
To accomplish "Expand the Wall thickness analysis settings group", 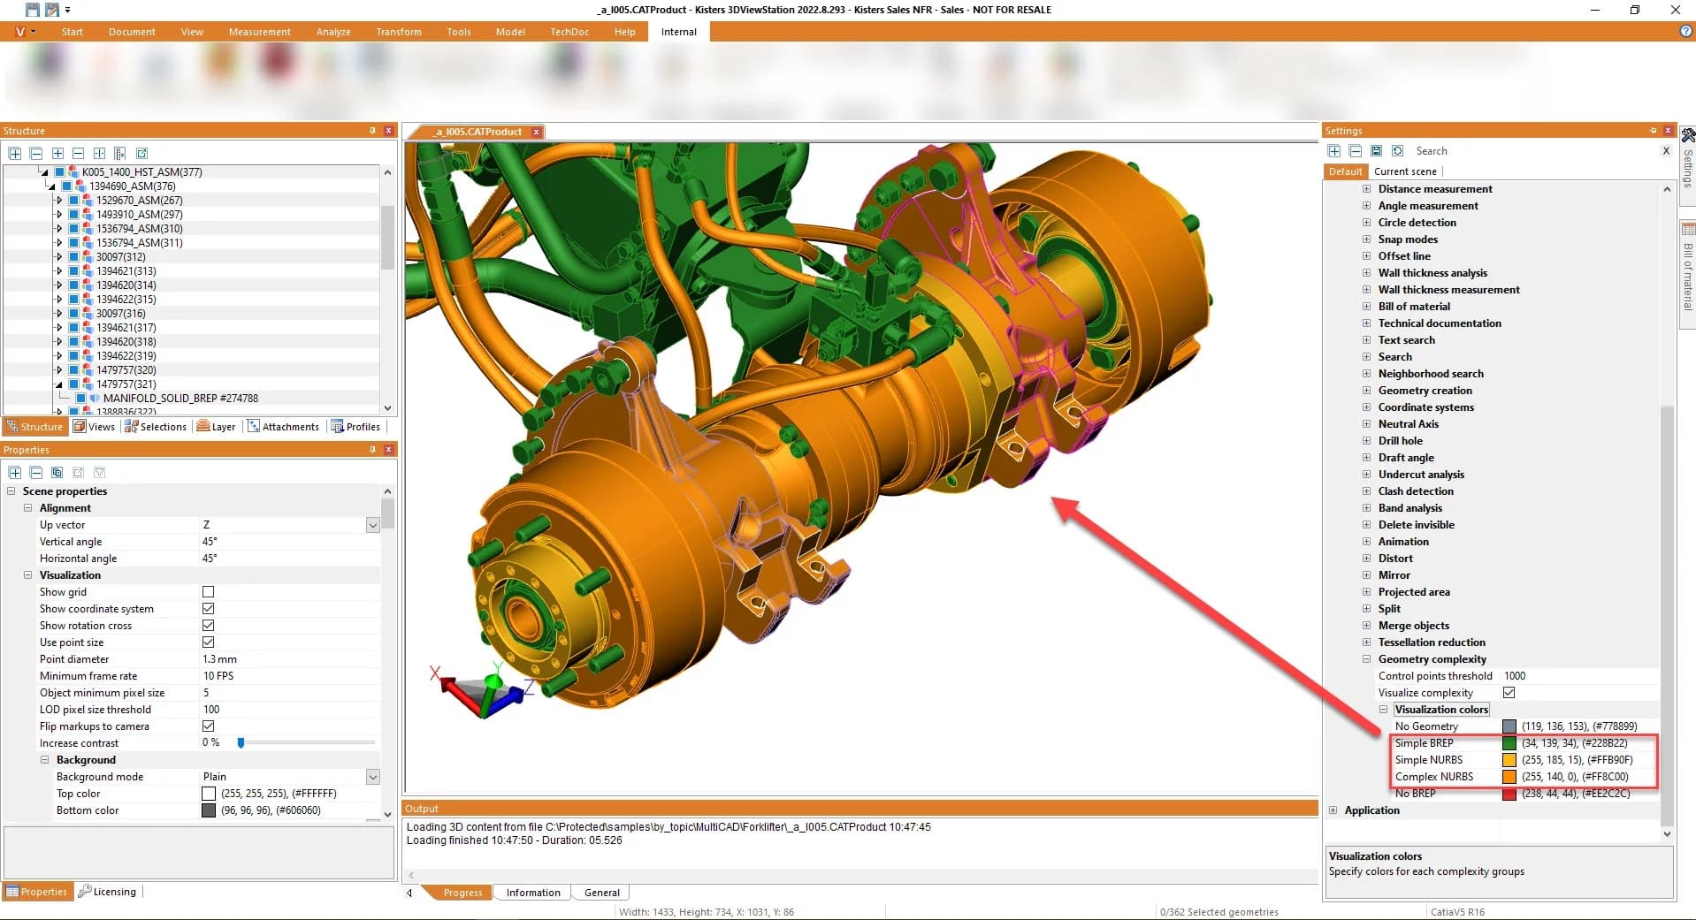I will (1366, 273).
